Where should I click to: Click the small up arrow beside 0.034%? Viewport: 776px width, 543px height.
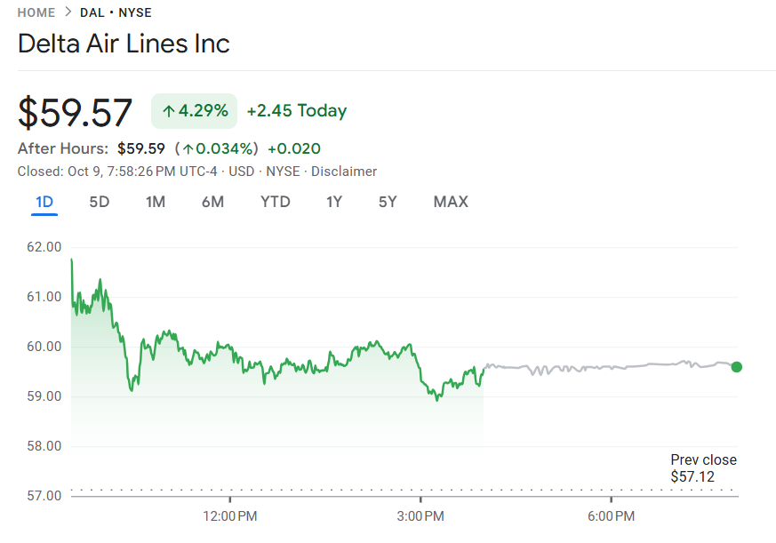click(x=188, y=148)
